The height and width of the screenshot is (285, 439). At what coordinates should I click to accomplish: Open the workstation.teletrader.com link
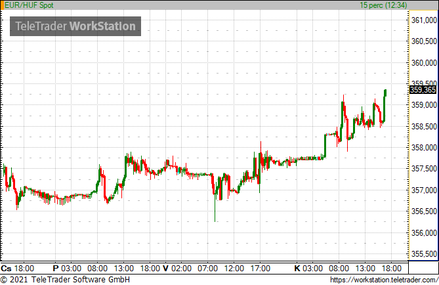click(384, 280)
